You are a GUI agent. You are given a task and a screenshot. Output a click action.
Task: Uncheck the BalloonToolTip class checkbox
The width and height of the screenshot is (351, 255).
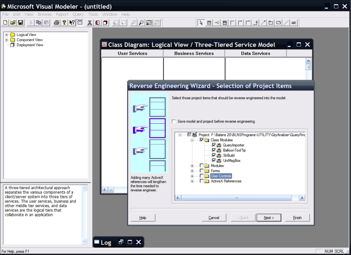pyautogui.click(x=214, y=150)
